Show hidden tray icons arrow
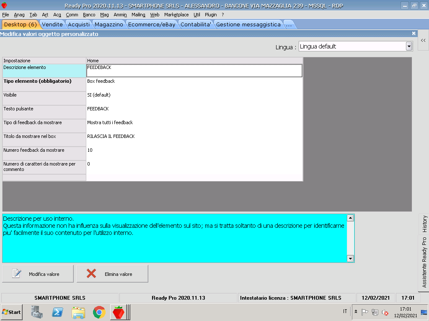 click(x=356, y=311)
